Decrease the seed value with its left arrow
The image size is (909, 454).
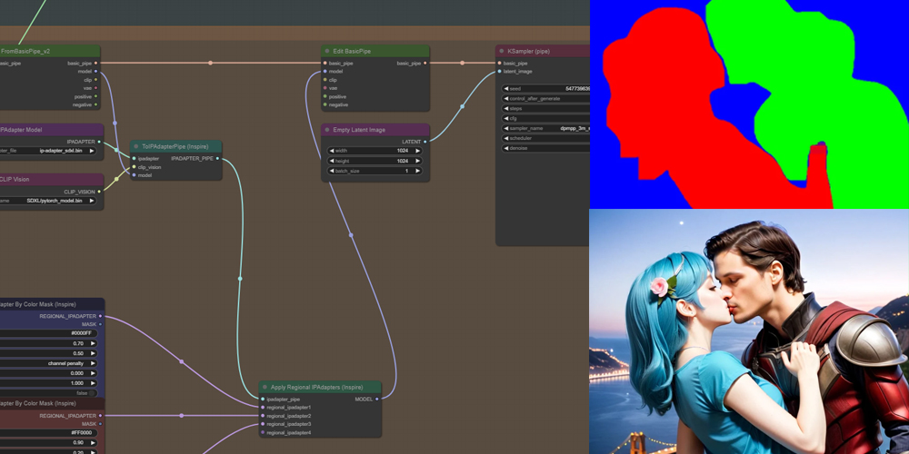(505, 89)
